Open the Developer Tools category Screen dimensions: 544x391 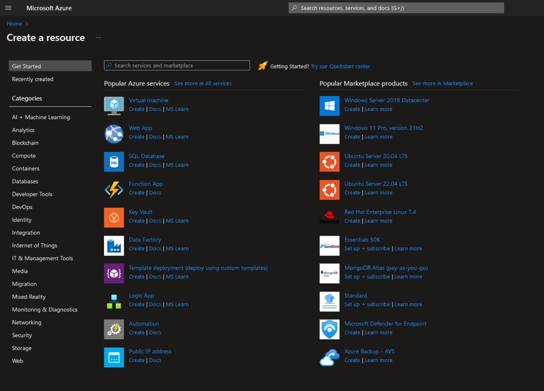pyautogui.click(x=32, y=194)
